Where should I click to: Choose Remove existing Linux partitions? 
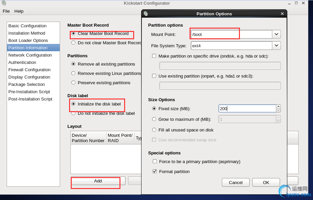(x=73, y=73)
